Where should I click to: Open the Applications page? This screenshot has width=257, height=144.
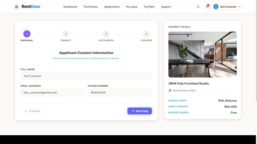tap(112, 7)
